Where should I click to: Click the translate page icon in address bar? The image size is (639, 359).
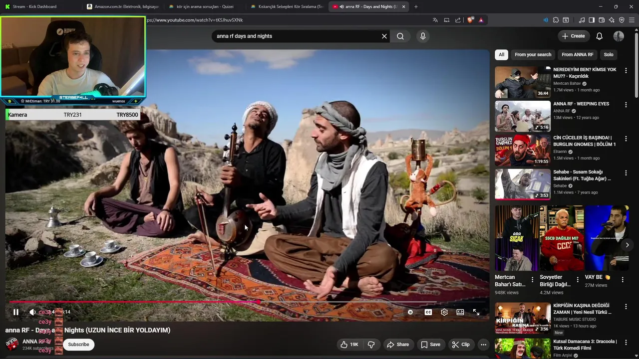click(435, 20)
